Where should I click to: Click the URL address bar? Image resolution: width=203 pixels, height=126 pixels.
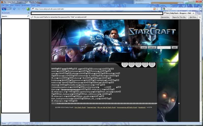(93, 9)
